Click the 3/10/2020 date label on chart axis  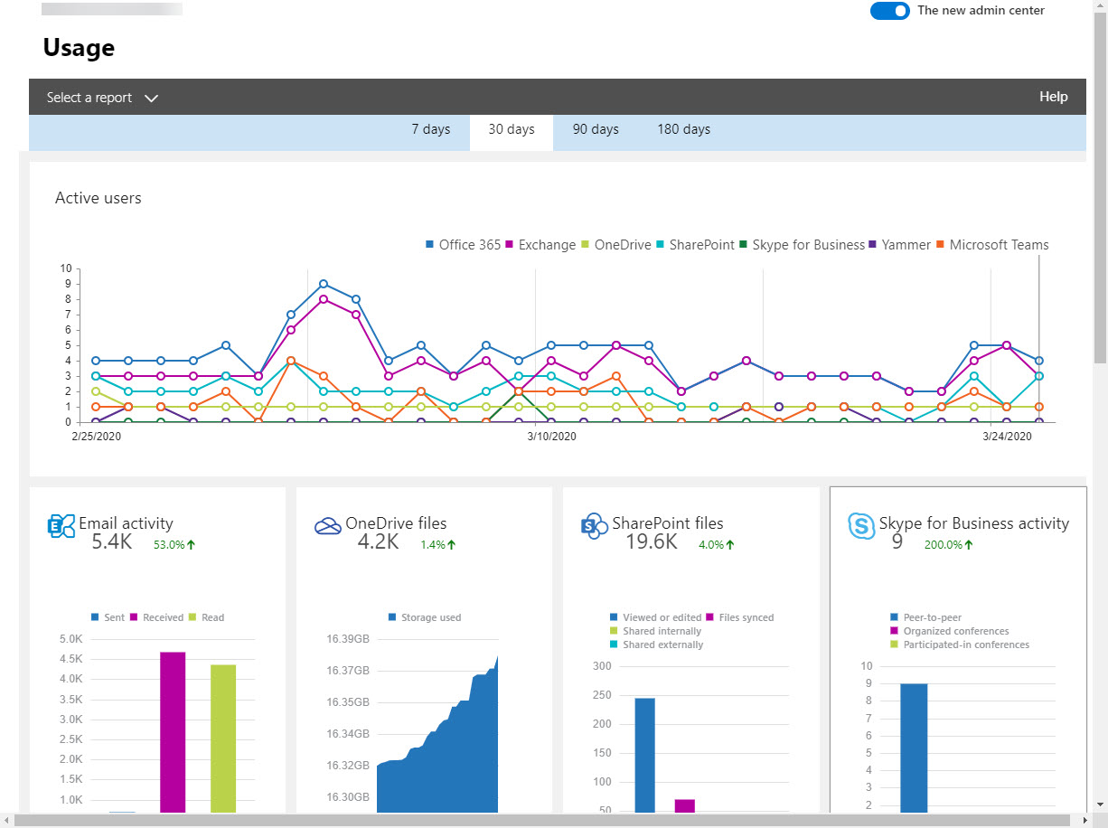coord(551,437)
